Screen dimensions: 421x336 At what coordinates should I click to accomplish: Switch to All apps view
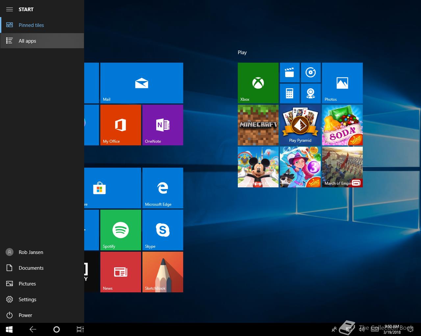point(42,41)
